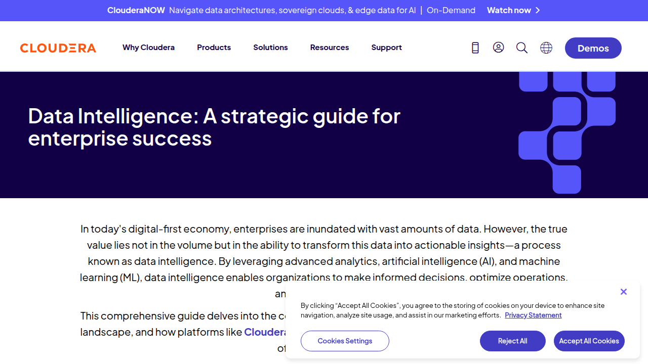Click the Demos button
The width and height of the screenshot is (648, 364).
[593, 48]
